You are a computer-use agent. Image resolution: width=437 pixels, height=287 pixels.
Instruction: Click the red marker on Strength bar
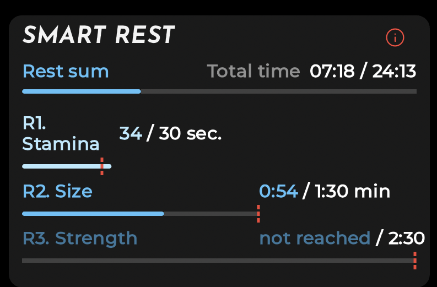click(x=415, y=261)
